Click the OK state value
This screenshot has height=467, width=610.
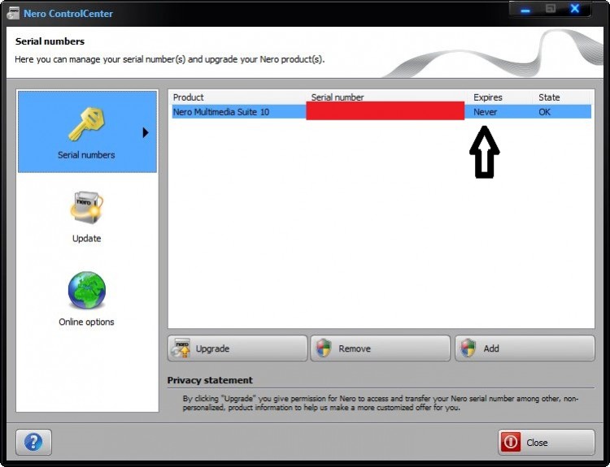click(544, 112)
